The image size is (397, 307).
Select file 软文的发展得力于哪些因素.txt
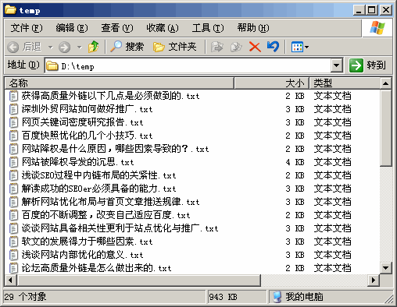click(88, 242)
